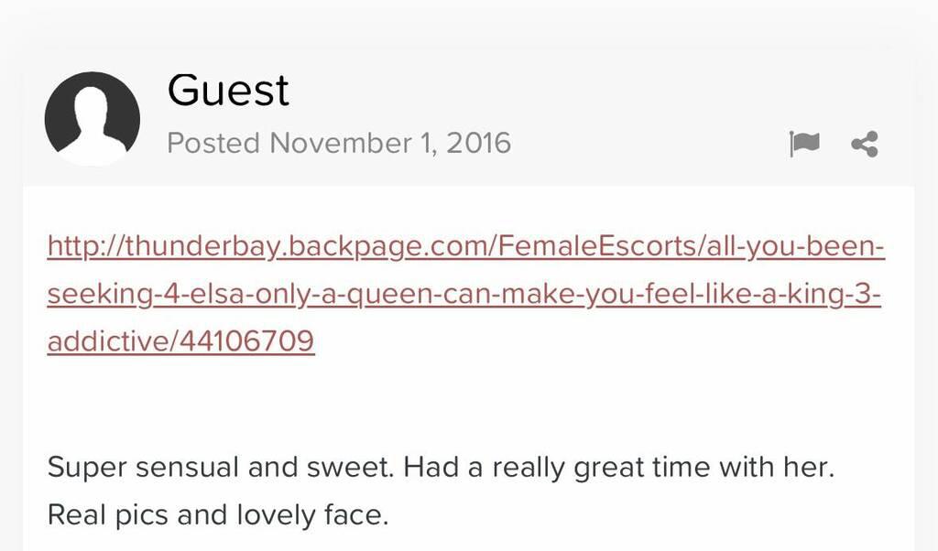938x551 pixels.
Task: Click the "Posted November 1, 2016" timestamp
Action: tap(339, 144)
